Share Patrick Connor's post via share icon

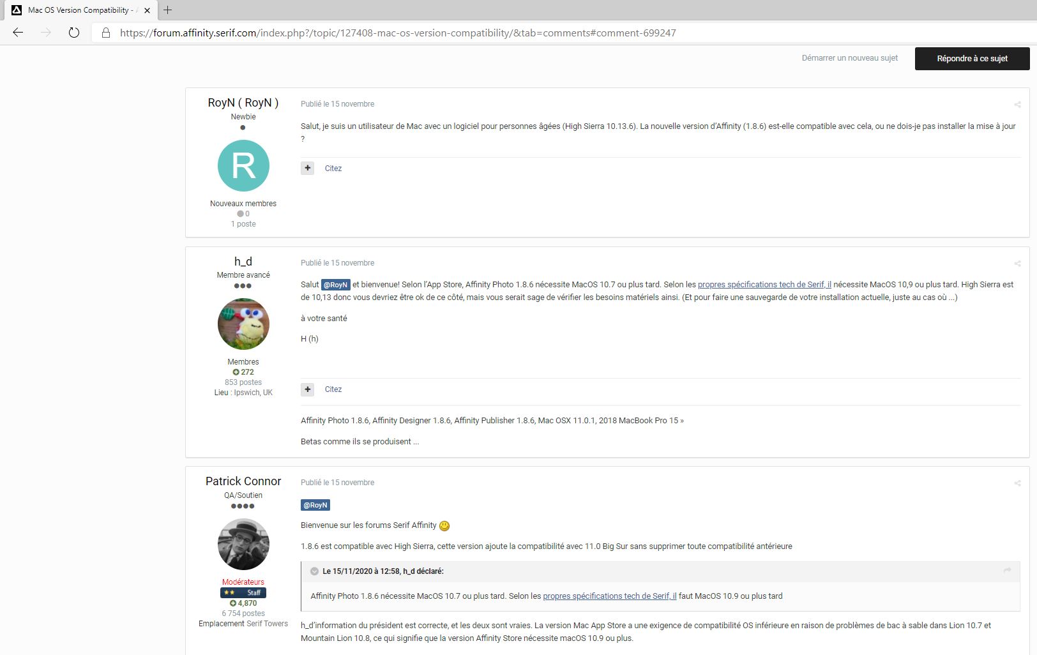coord(1017,483)
